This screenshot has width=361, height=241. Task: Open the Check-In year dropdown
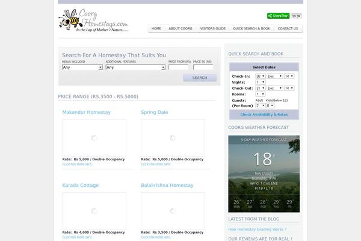[x=289, y=76]
